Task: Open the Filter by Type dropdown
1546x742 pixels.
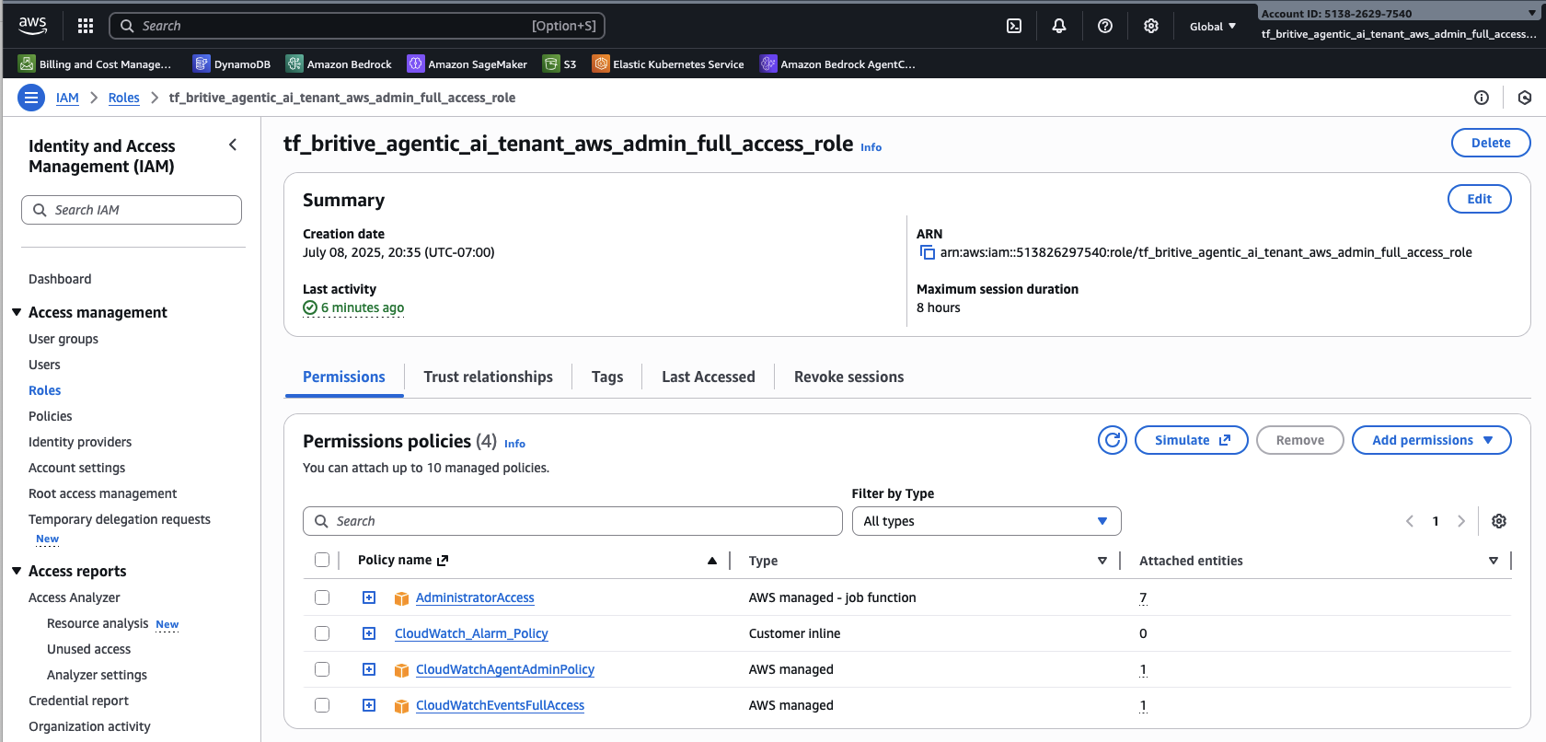Action: click(x=986, y=521)
